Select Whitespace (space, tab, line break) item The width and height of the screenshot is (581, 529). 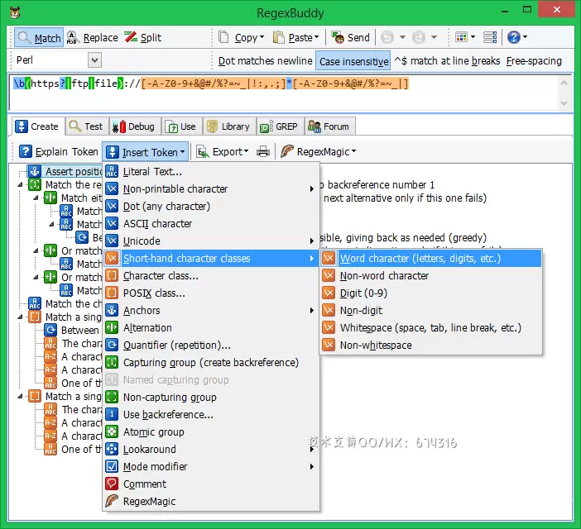click(x=431, y=328)
